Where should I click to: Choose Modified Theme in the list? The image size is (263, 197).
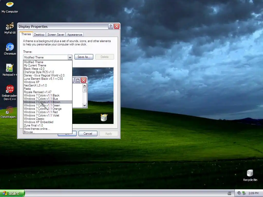(48, 62)
